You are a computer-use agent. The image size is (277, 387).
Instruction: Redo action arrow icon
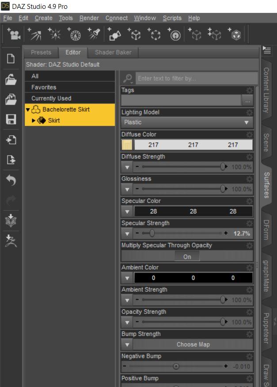point(11,200)
